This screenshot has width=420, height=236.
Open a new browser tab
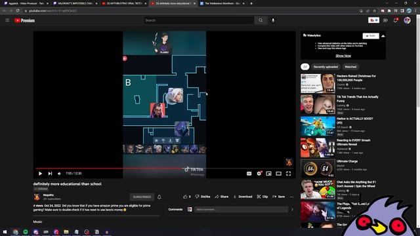point(251,3)
